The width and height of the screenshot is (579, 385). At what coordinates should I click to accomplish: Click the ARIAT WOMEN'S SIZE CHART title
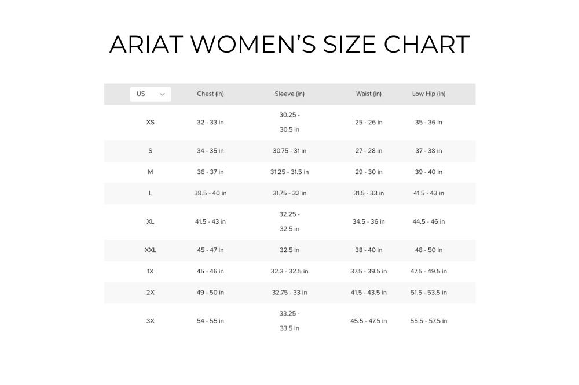[x=289, y=43]
